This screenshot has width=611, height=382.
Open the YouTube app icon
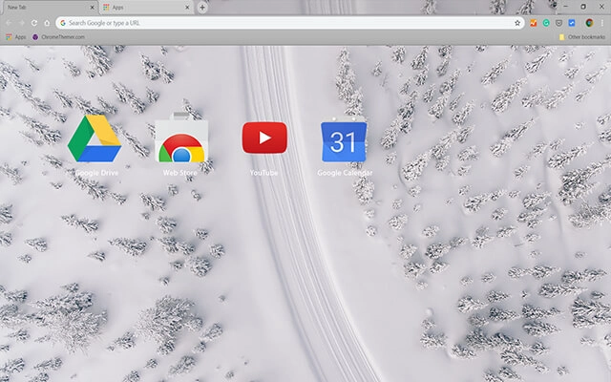[x=264, y=138]
